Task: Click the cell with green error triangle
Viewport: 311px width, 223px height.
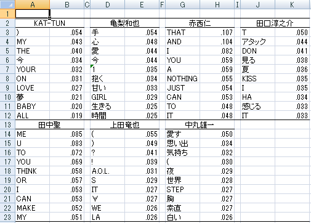Action: coord(107,69)
